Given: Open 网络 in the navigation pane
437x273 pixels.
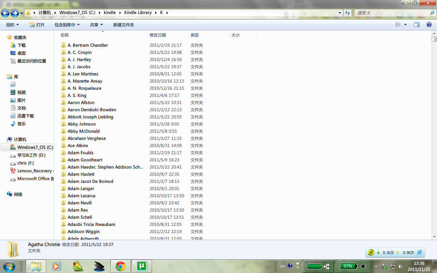Looking at the screenshot, I should pyautogui.click(x=18, y=195).
